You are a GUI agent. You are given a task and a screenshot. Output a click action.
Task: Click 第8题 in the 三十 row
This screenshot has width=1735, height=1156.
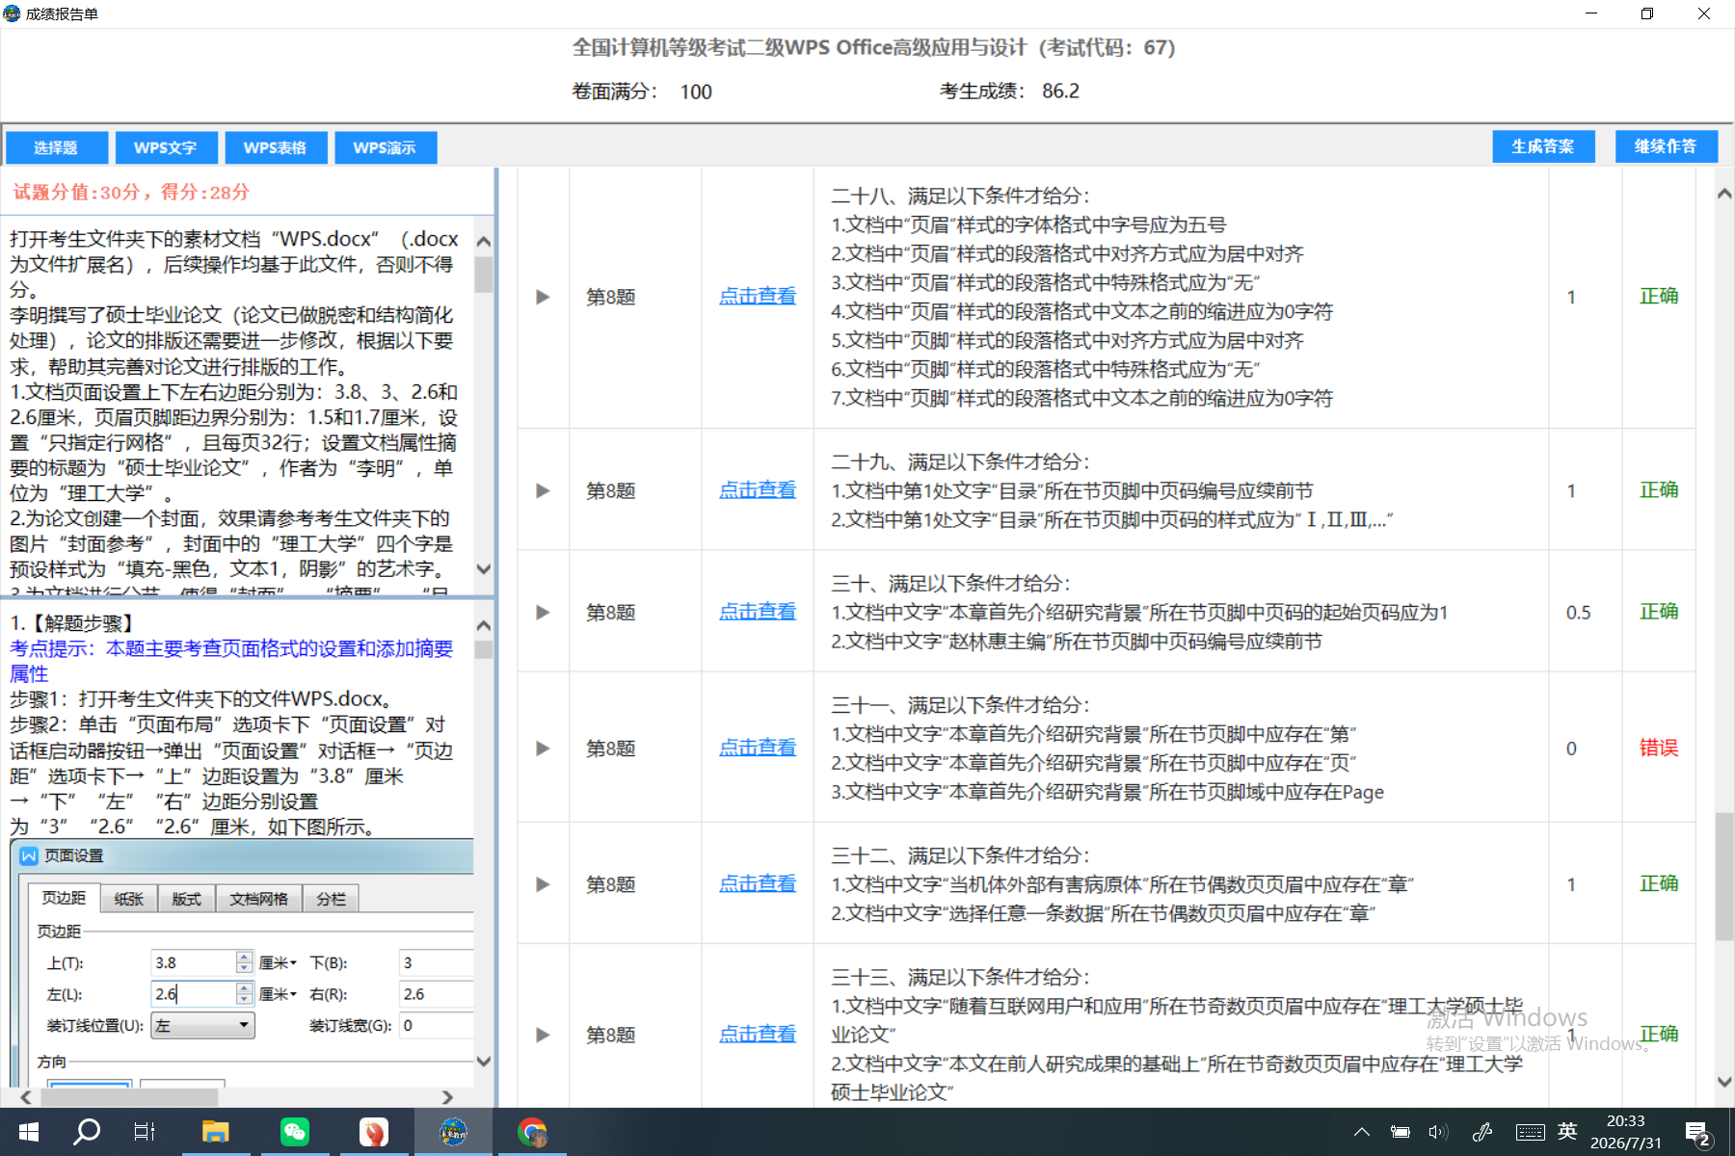pos(611,612)
